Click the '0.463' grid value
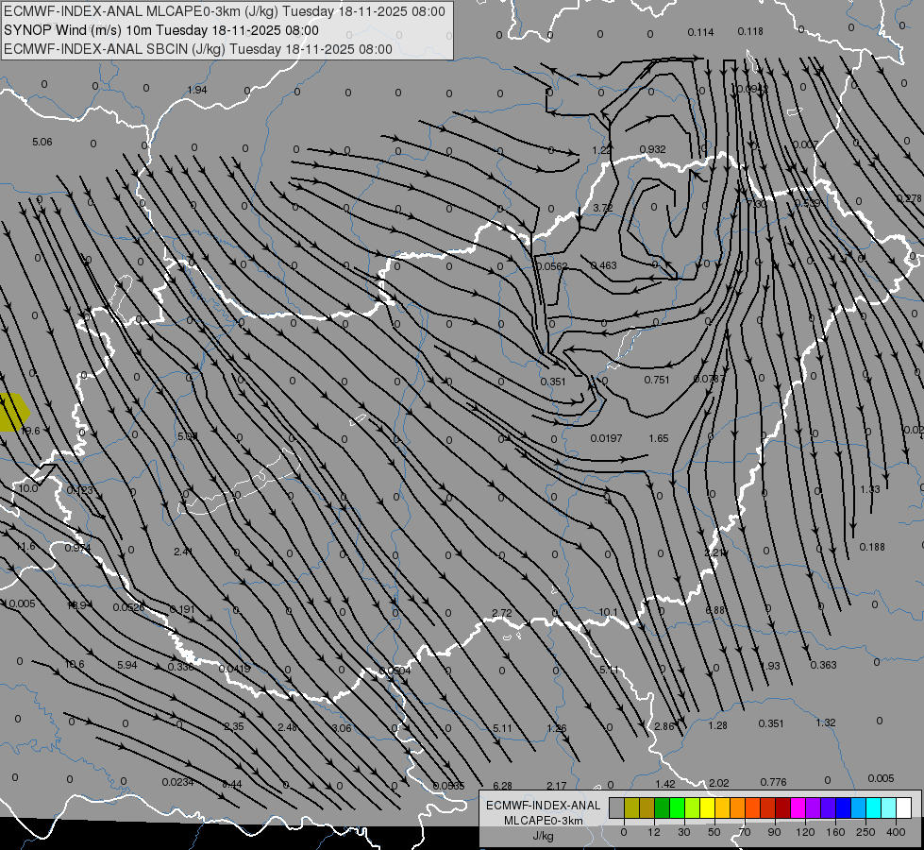Image resolution: width=924 pixels, height=850 pixels. [603, 264]
